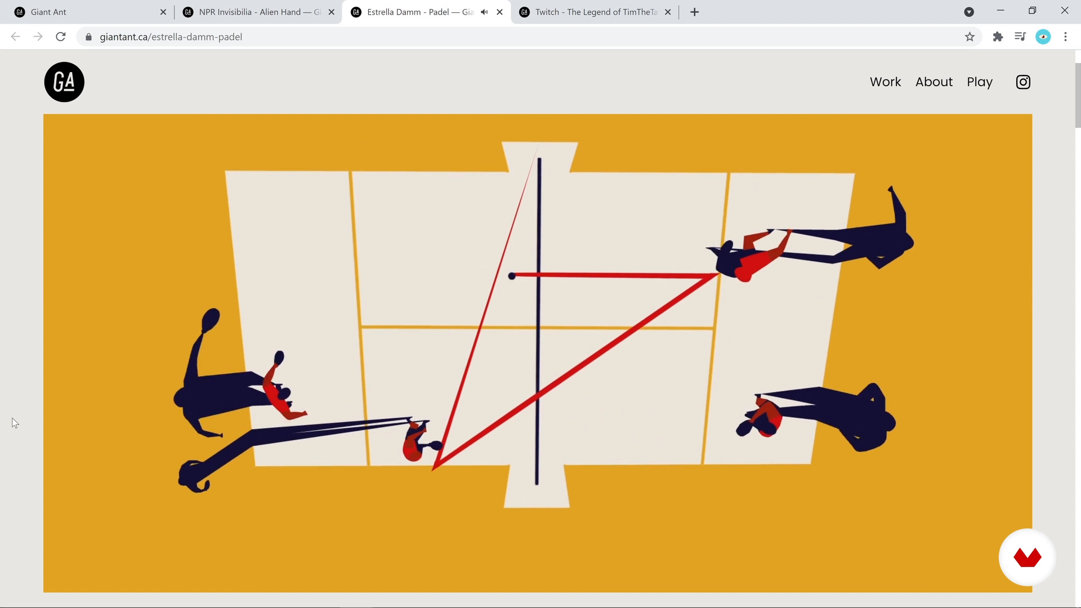The height and width of the screenshot is (608, 1081).
Task: Go back to the previous page
Action: click(15, 37)
